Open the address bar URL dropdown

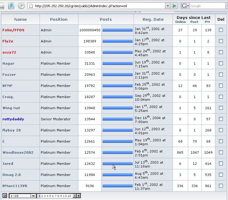point(168,6)
